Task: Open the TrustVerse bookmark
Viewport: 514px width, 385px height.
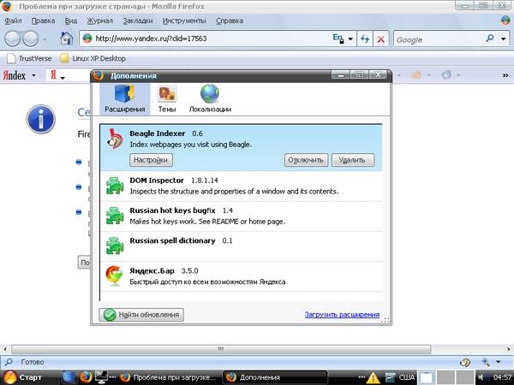Action: [x=29, y=58]
